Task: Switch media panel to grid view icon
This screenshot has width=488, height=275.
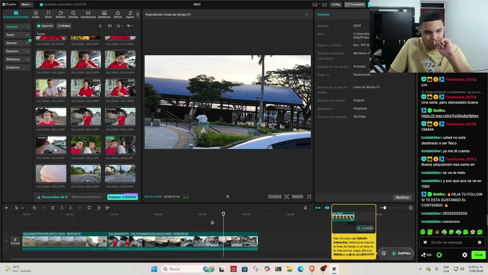Action: click(x=110, y=26)
